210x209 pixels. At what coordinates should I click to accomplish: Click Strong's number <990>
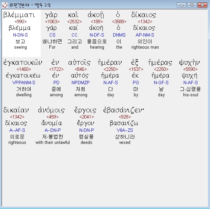point(20,21)
